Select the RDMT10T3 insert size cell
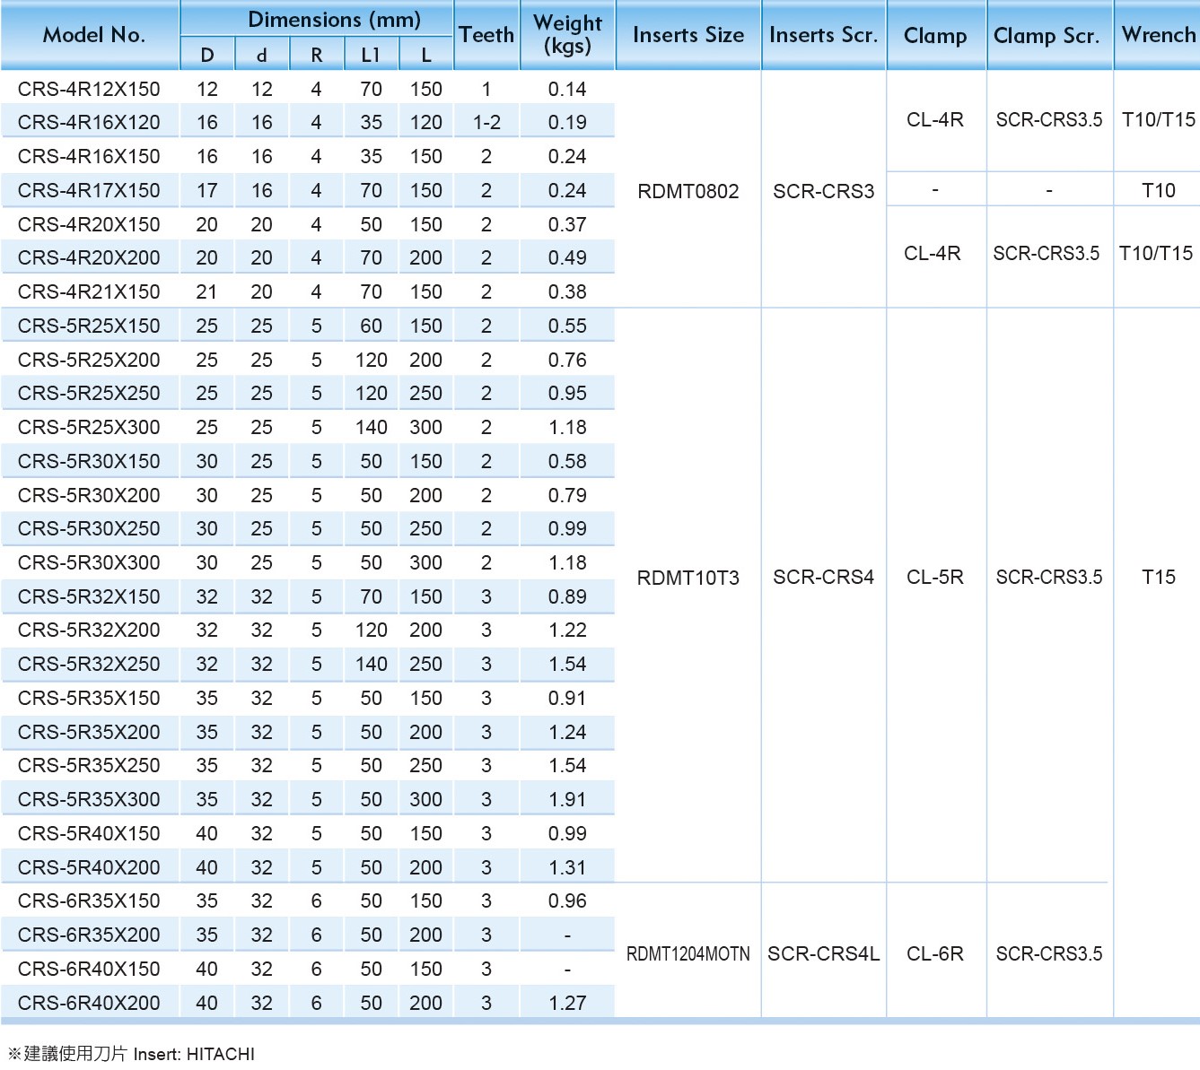This screenshot has width=1200, height=1070. (688, 578)
